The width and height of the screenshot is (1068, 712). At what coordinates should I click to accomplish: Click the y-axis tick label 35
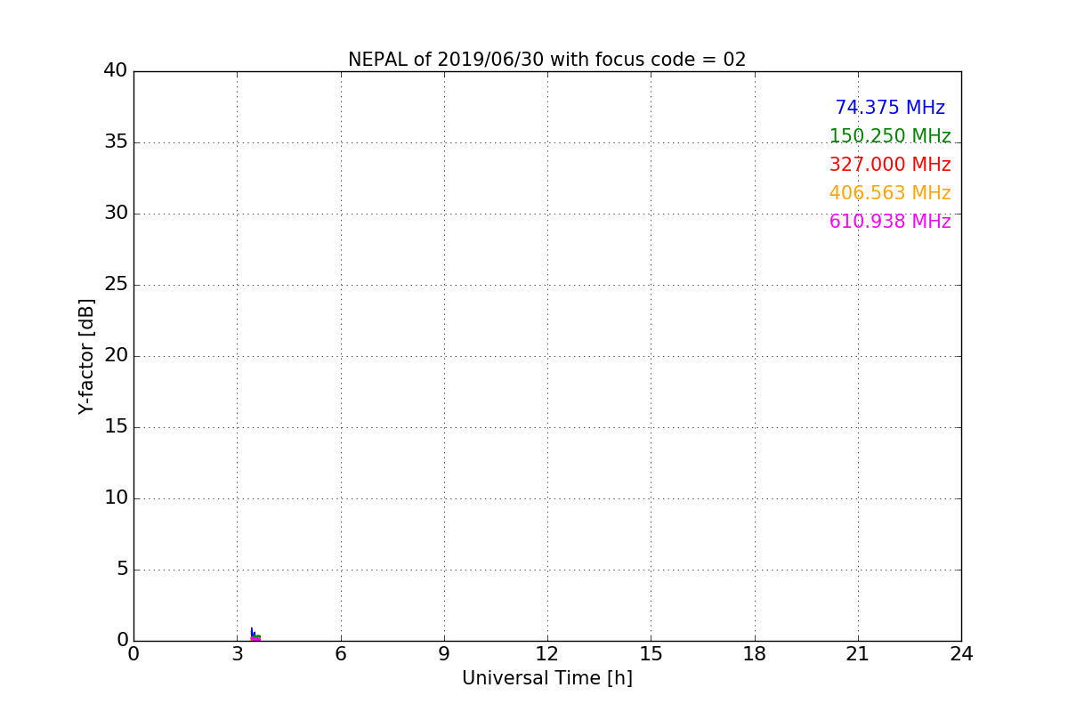[116, 142]
